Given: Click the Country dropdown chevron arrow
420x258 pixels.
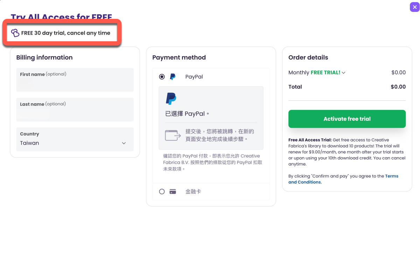Looking at the screenshot, I should 124,143.
